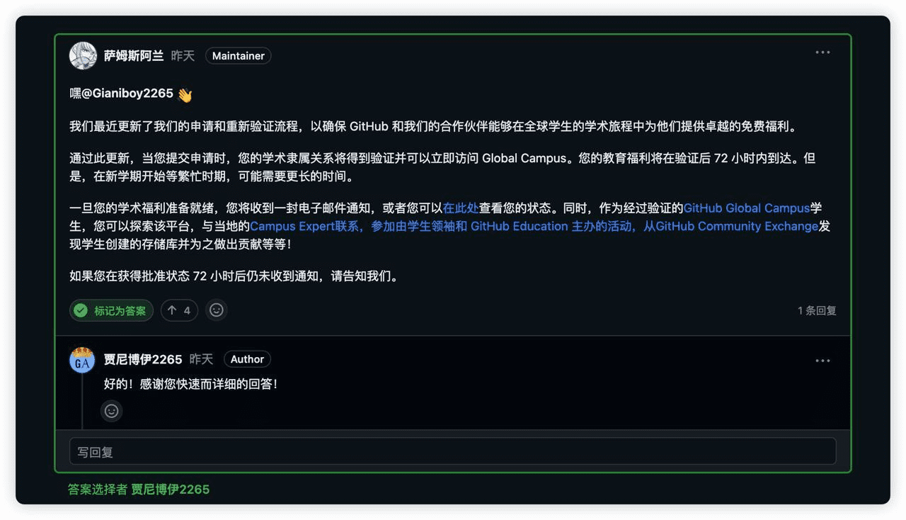Click the Author badge on the reply
The image size is (906, 520).
[247, 359]
